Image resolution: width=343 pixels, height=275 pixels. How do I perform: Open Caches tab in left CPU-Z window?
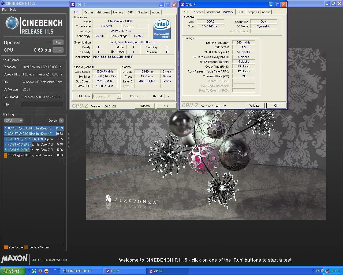click(89, 12)
